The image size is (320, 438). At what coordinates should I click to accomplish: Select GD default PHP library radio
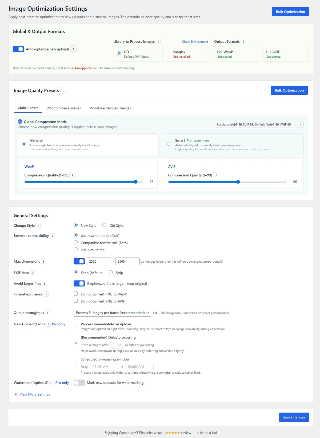pyautogui.click(x=119, y=53)
